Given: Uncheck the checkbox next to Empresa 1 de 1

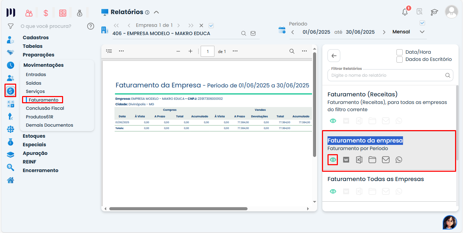Looking at the screenshot, I should click(211, 25).
